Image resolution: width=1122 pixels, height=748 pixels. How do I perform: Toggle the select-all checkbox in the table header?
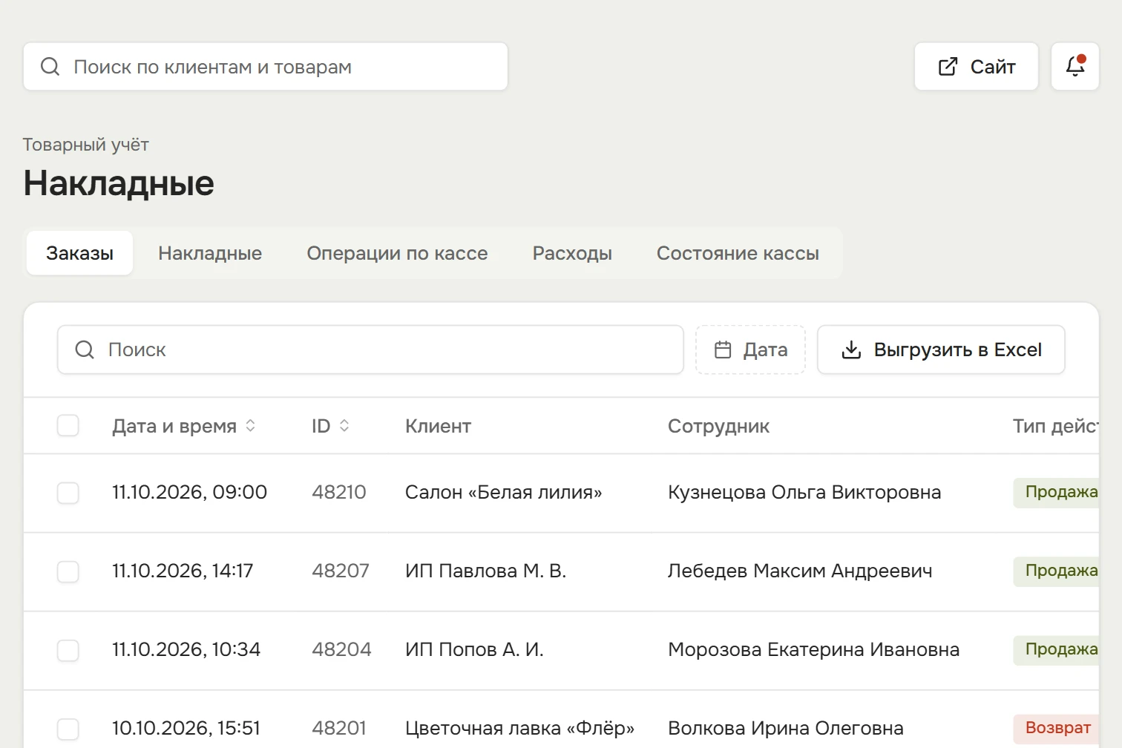click(x=68, y=426)
